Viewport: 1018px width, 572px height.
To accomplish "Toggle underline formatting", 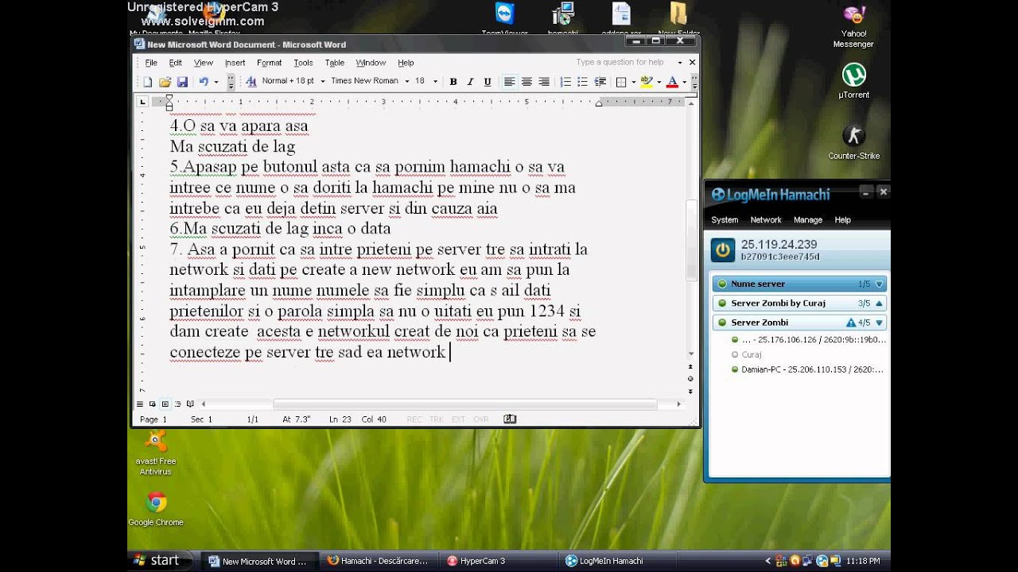I will 488,82.
